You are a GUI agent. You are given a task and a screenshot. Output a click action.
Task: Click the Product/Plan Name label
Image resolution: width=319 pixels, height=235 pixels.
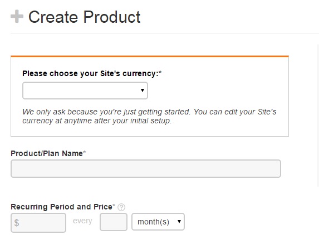click(x=47, y=153)
